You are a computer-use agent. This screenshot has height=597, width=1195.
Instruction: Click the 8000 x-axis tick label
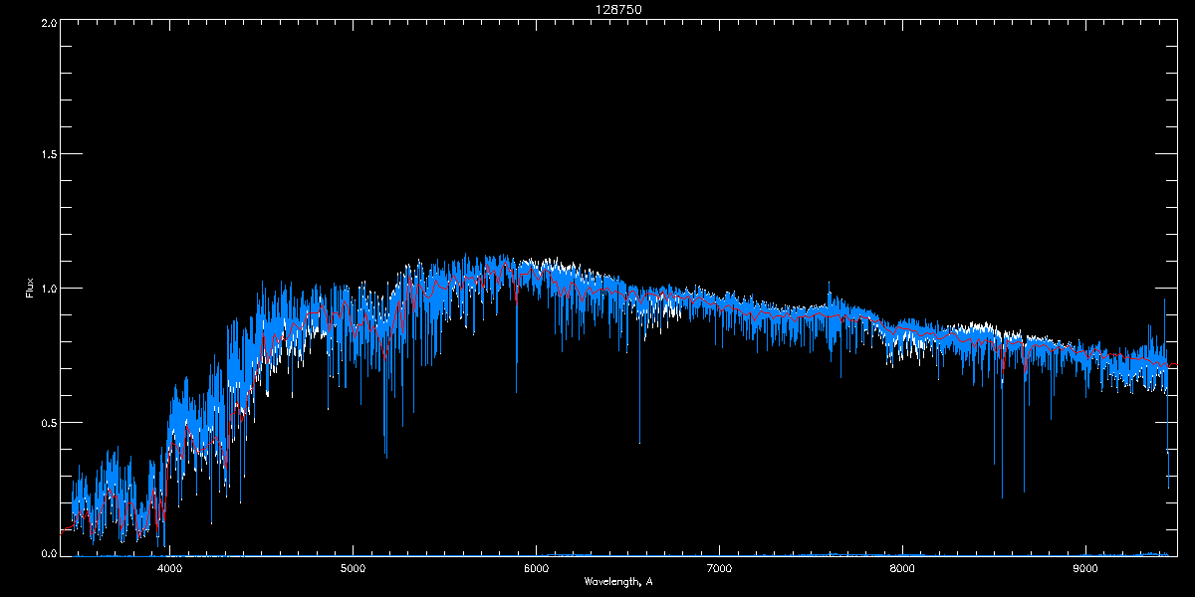[x=902, y=569]
